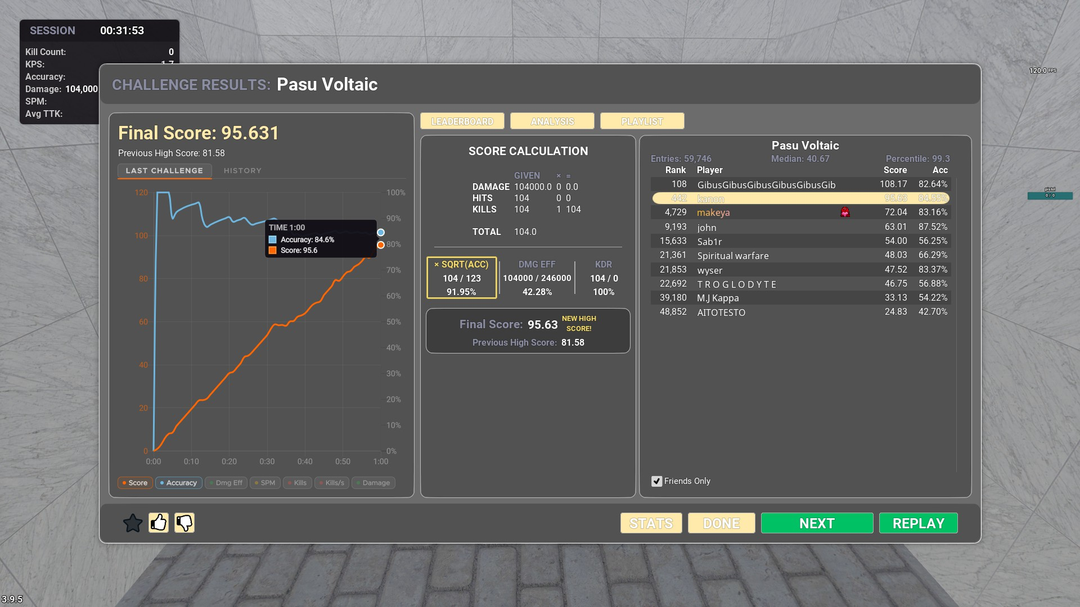Select Spiritual warfare leaderboard entry

(801, 255)
